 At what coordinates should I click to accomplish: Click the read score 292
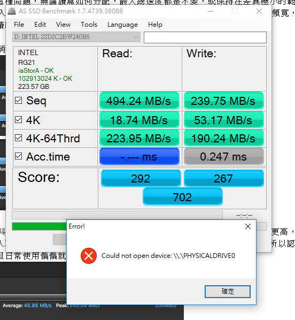click(141, 179)
